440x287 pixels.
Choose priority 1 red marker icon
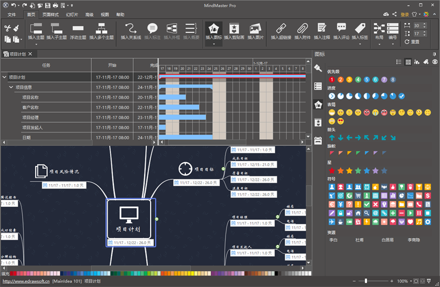tap(332, 80)
